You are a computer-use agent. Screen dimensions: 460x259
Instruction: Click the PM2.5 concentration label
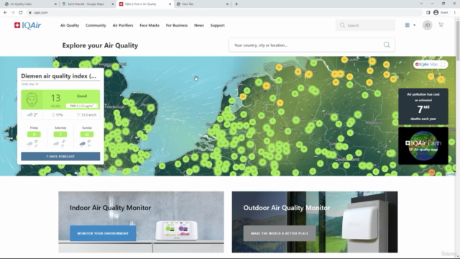click(82, 106)
